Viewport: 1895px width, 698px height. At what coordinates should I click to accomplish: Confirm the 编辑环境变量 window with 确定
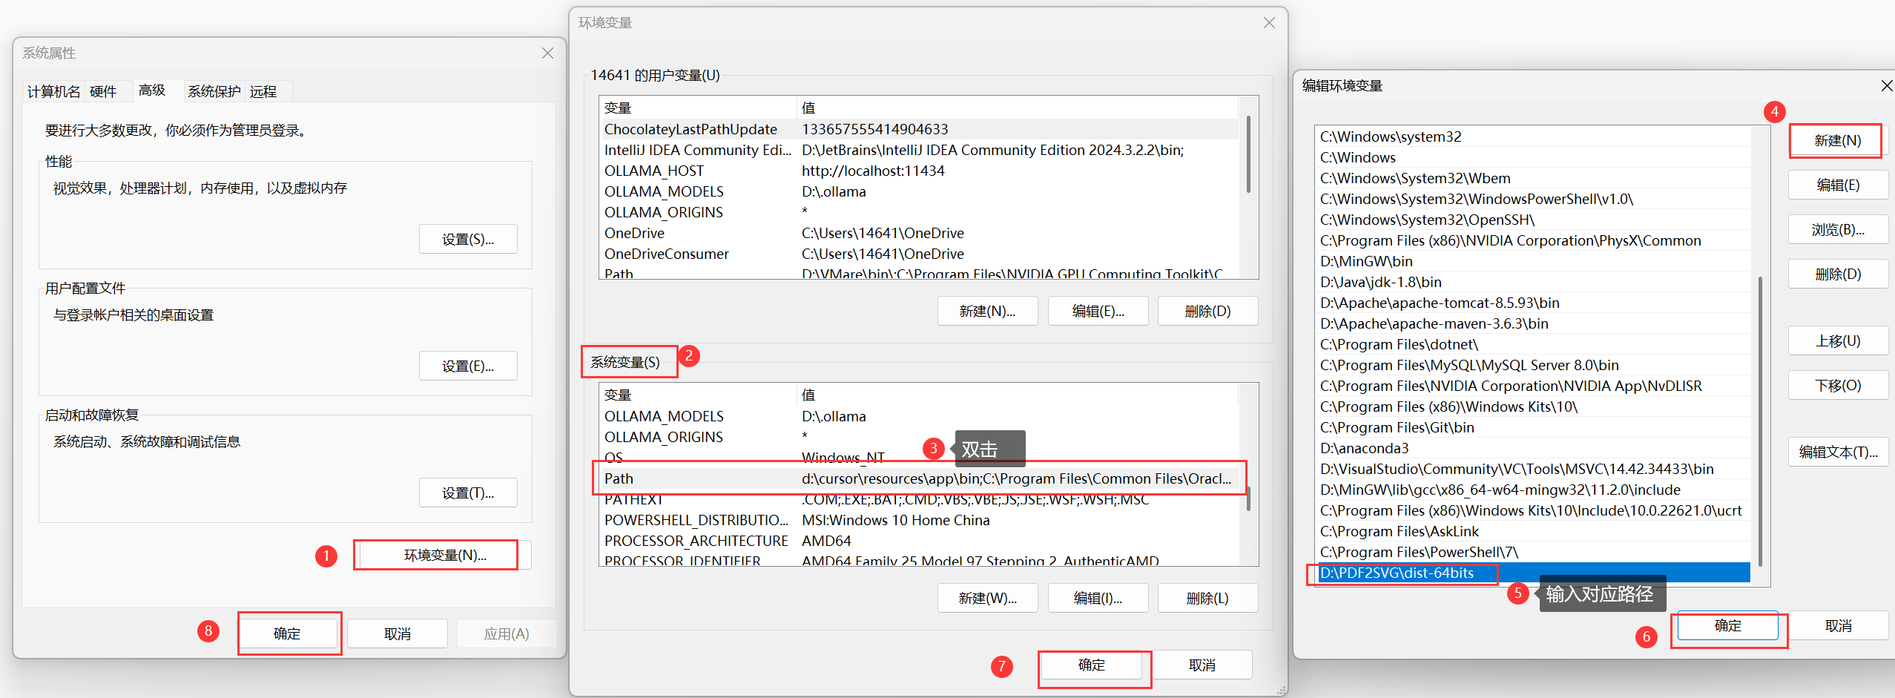1728,625
